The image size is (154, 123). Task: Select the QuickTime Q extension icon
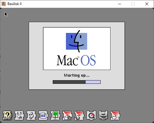(x=91, y=116)
